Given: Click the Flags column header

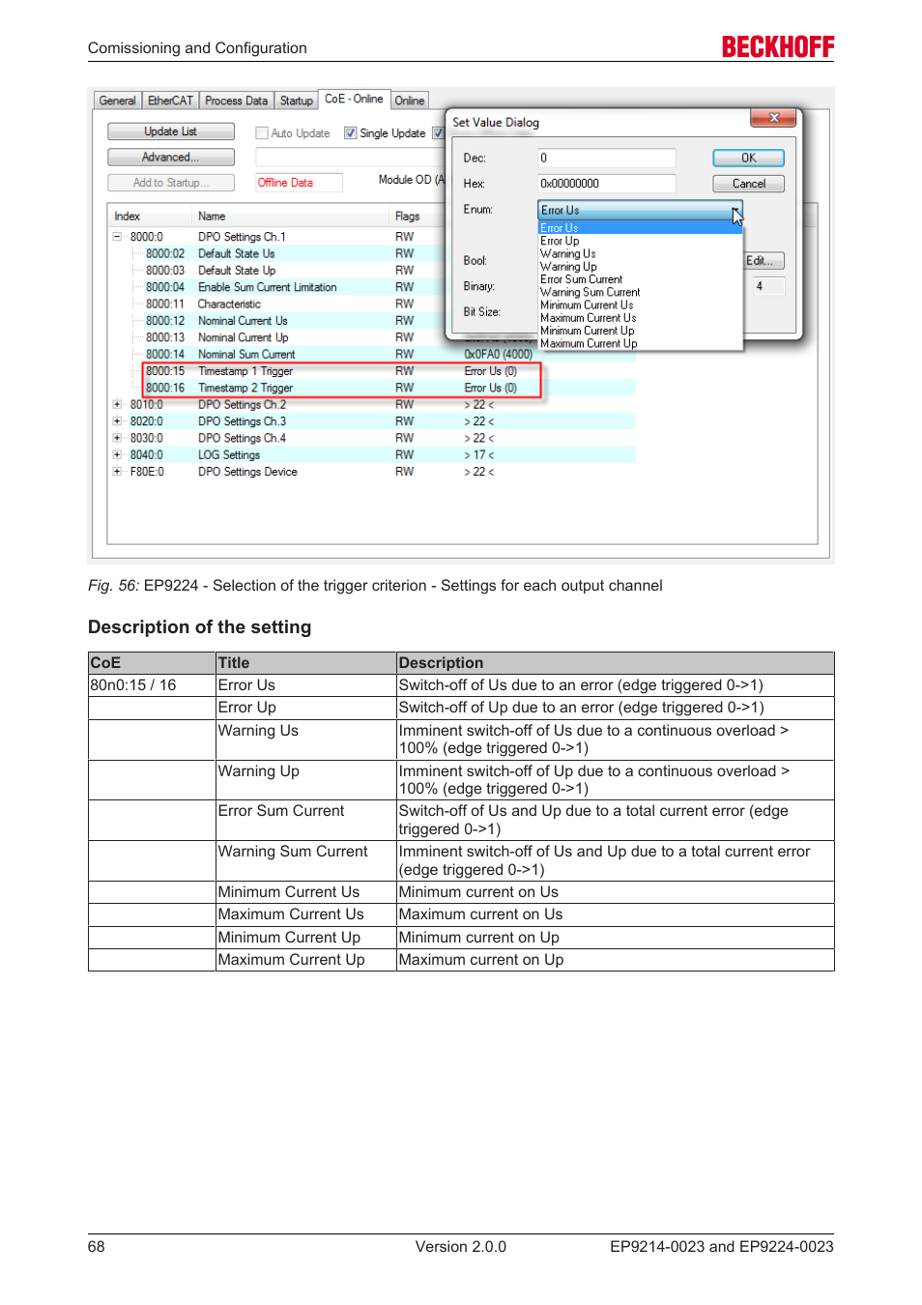Looking at the screenshot, I should pos(418,217).
